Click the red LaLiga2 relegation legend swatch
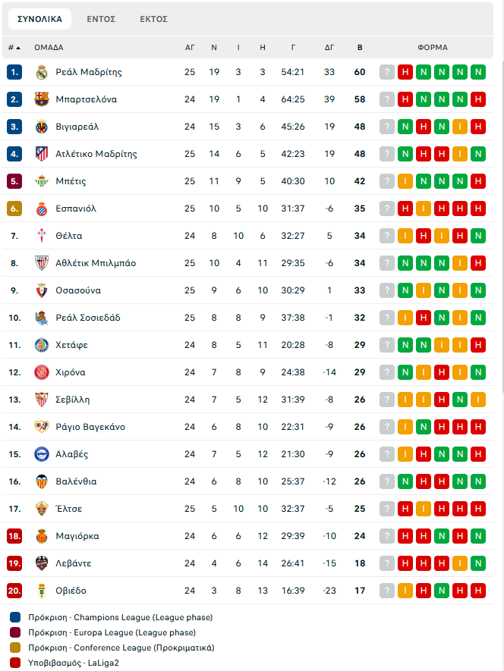The width and height of the screenshot is (504, 671). pos(15,663)
